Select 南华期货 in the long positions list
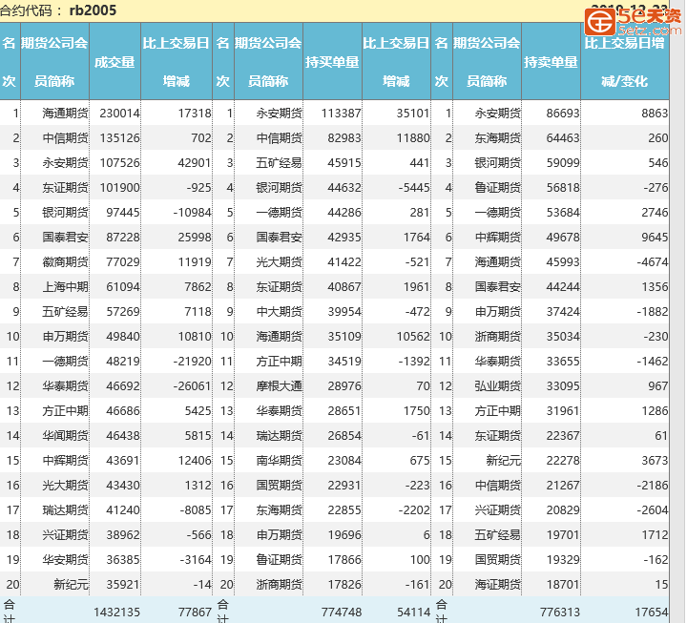687x623 pixels. pos(279,461)
